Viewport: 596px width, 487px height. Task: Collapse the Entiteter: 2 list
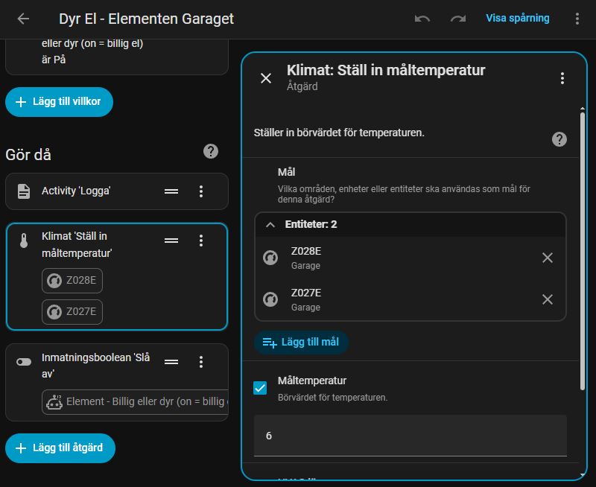tap(270, 224)
